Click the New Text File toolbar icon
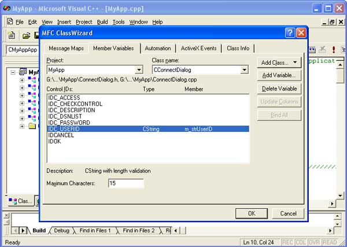347x247 pixels. 12,35
